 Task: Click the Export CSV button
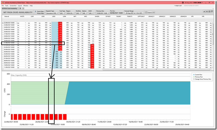tap(150, 12)
